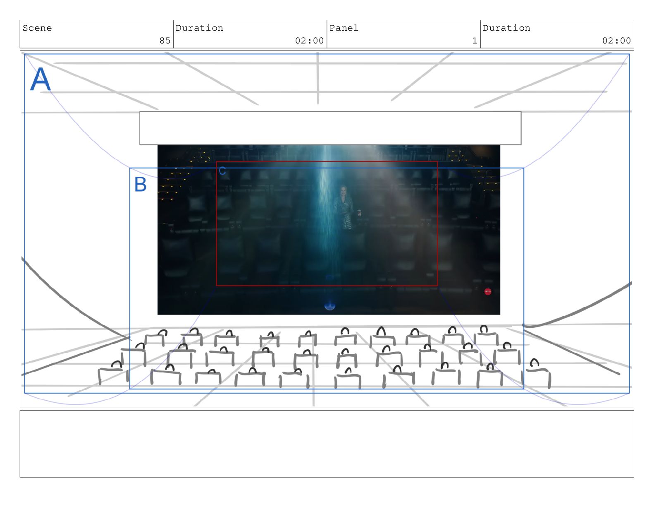Click the Scene header label

click(37, 28)
